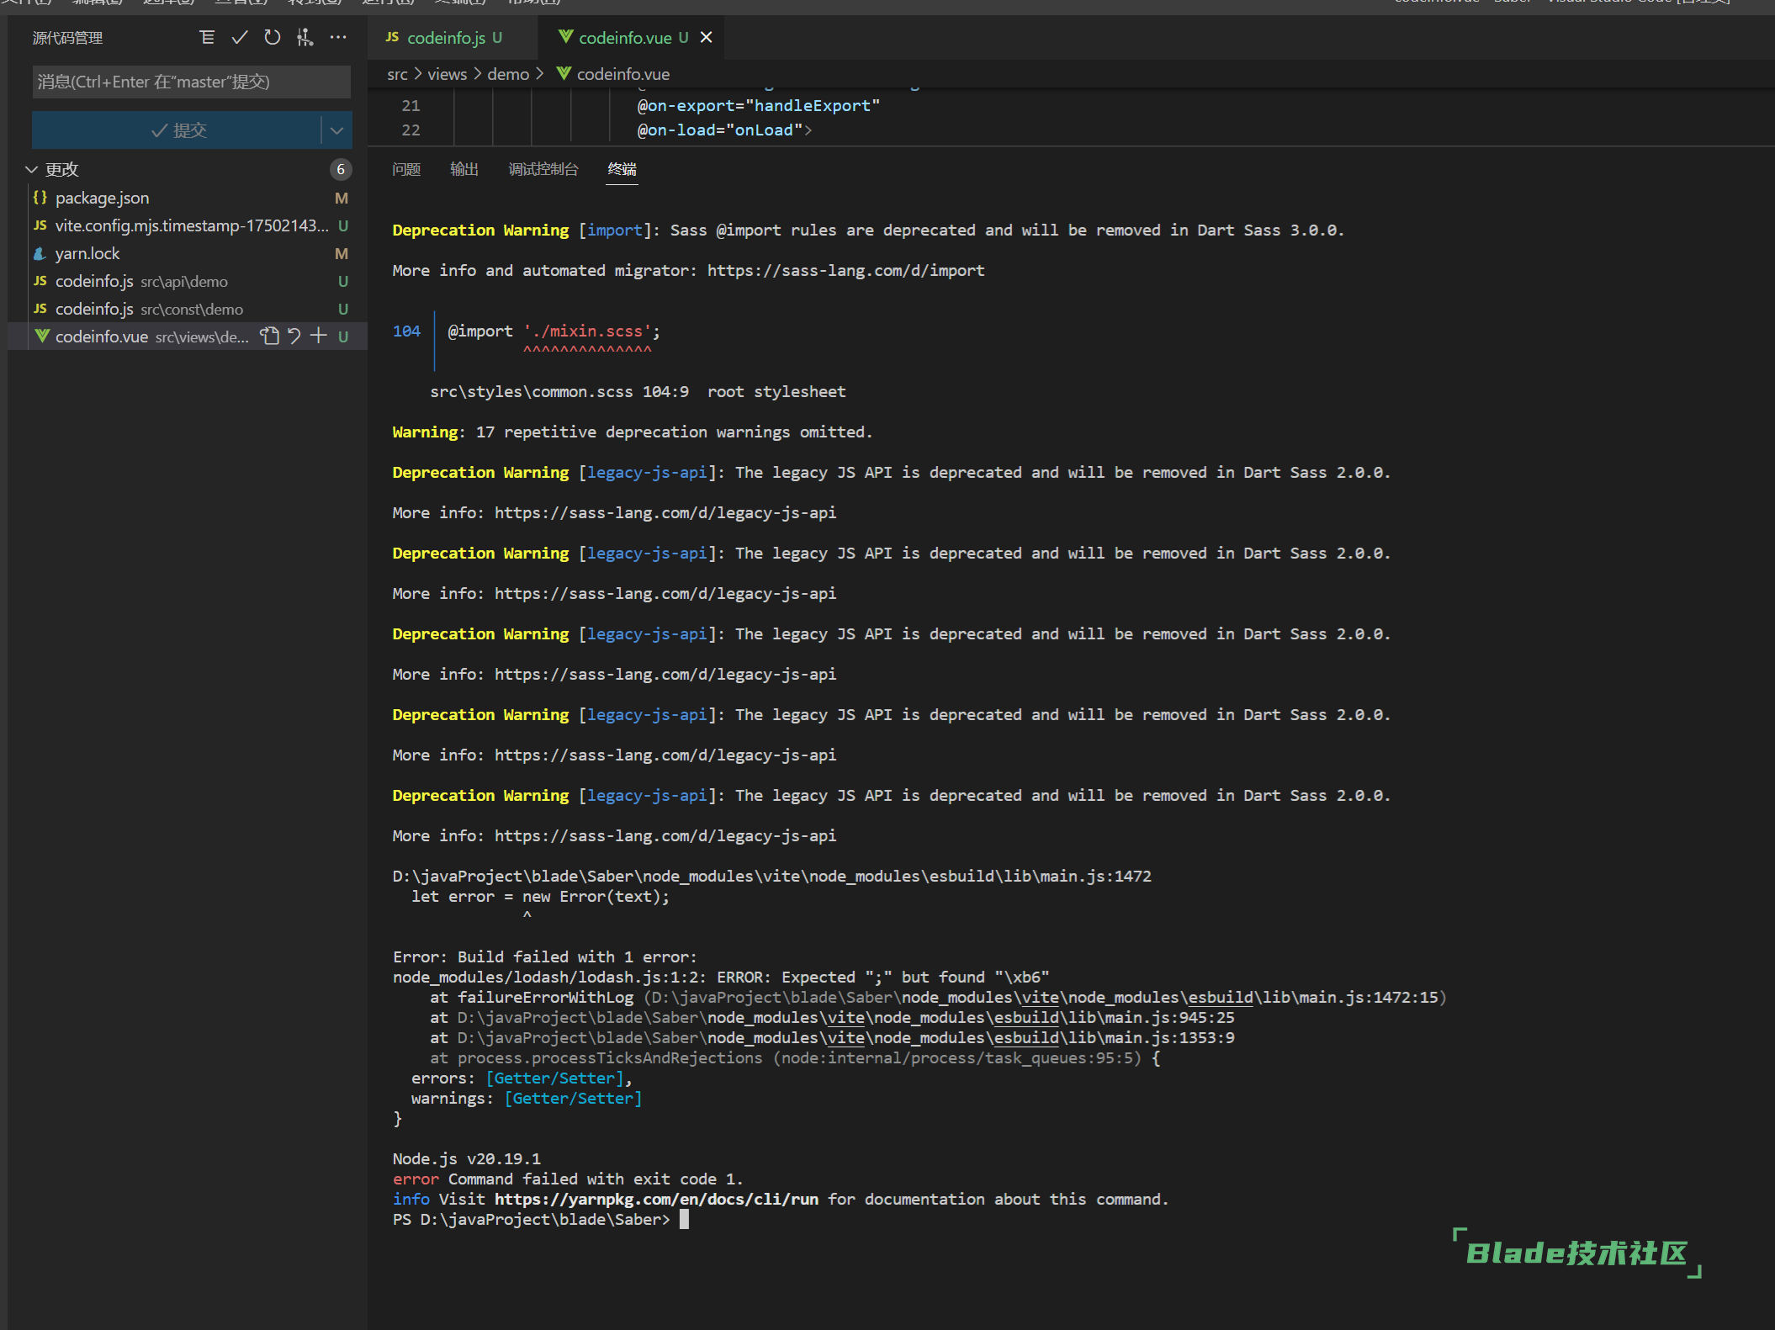Click the src breadcrumb segment

397,74
